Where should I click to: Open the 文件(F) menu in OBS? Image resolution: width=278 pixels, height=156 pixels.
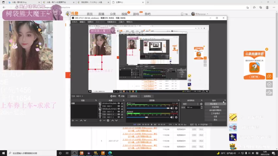tap(74, 22)
